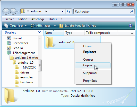
Task: Click the Back navigation arrow button
Action: (6, 11)
